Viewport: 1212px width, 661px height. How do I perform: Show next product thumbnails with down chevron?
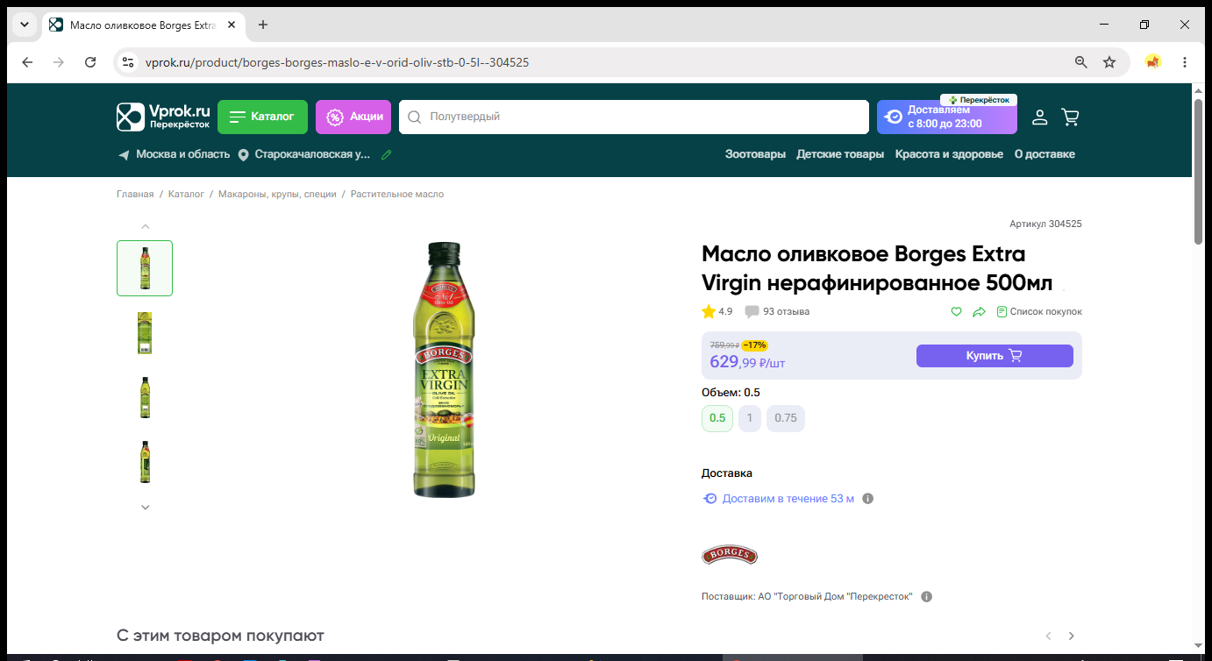point(146,507)
